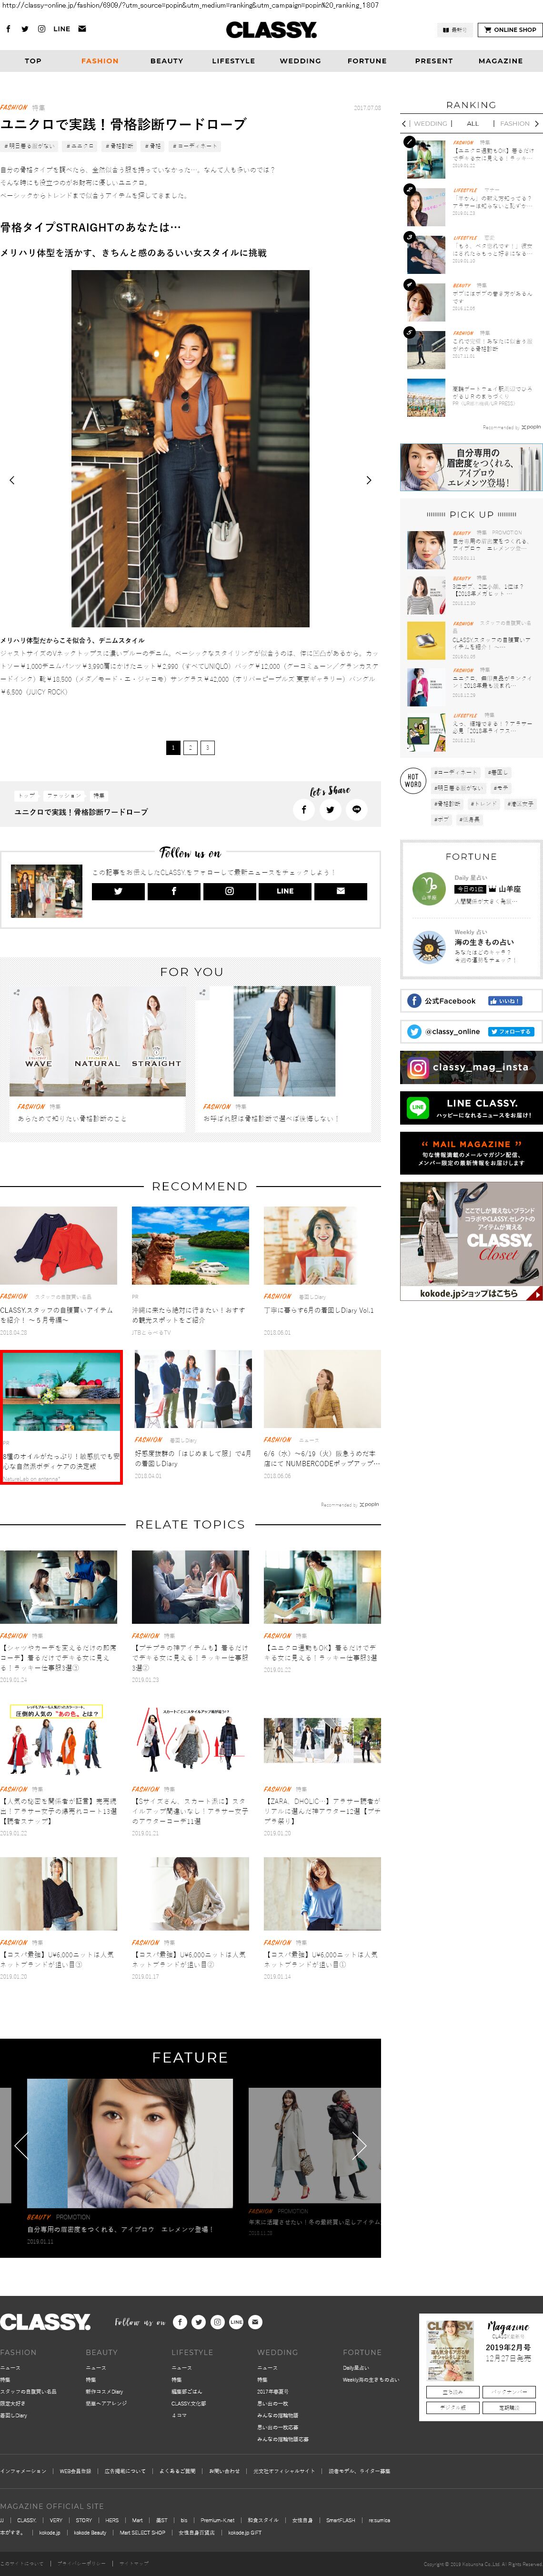
Task: Switch the ranking list to the WEDDING tab
Action: click(431, 124)
